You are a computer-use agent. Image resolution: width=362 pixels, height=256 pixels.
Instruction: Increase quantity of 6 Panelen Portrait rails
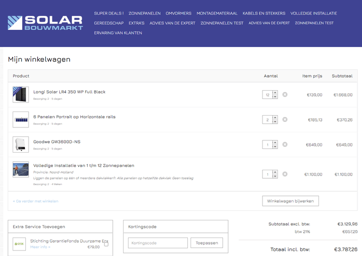pyautogui.click(x=275, y=117)
